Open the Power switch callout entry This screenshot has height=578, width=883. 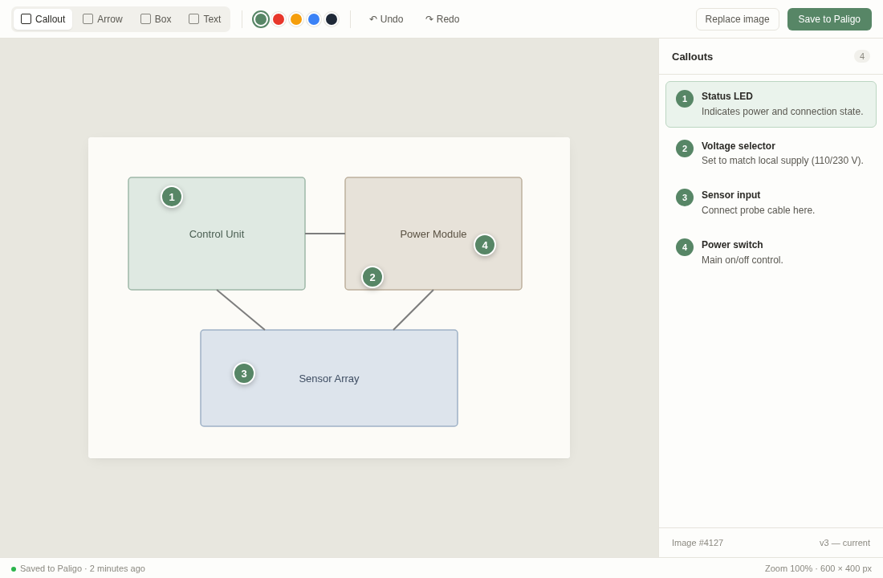tap(771, 252)
